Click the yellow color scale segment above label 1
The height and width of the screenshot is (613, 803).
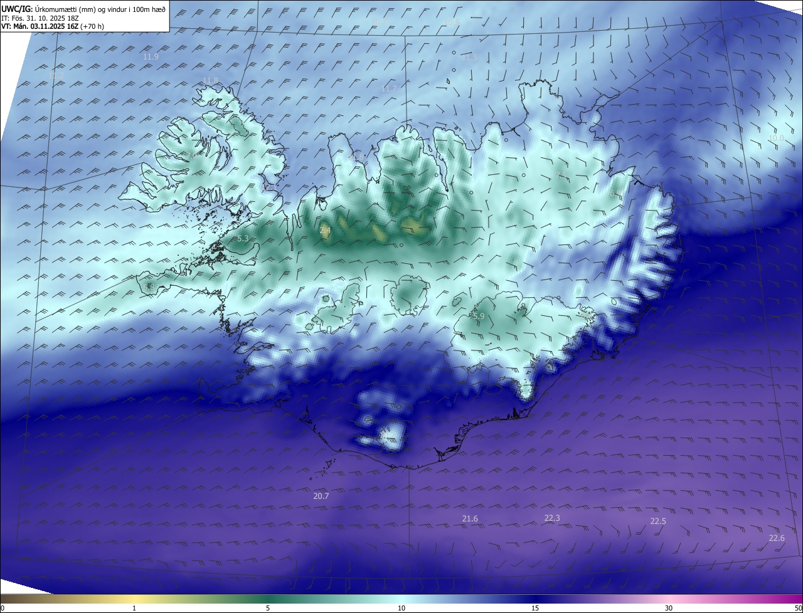pos(134,599)
